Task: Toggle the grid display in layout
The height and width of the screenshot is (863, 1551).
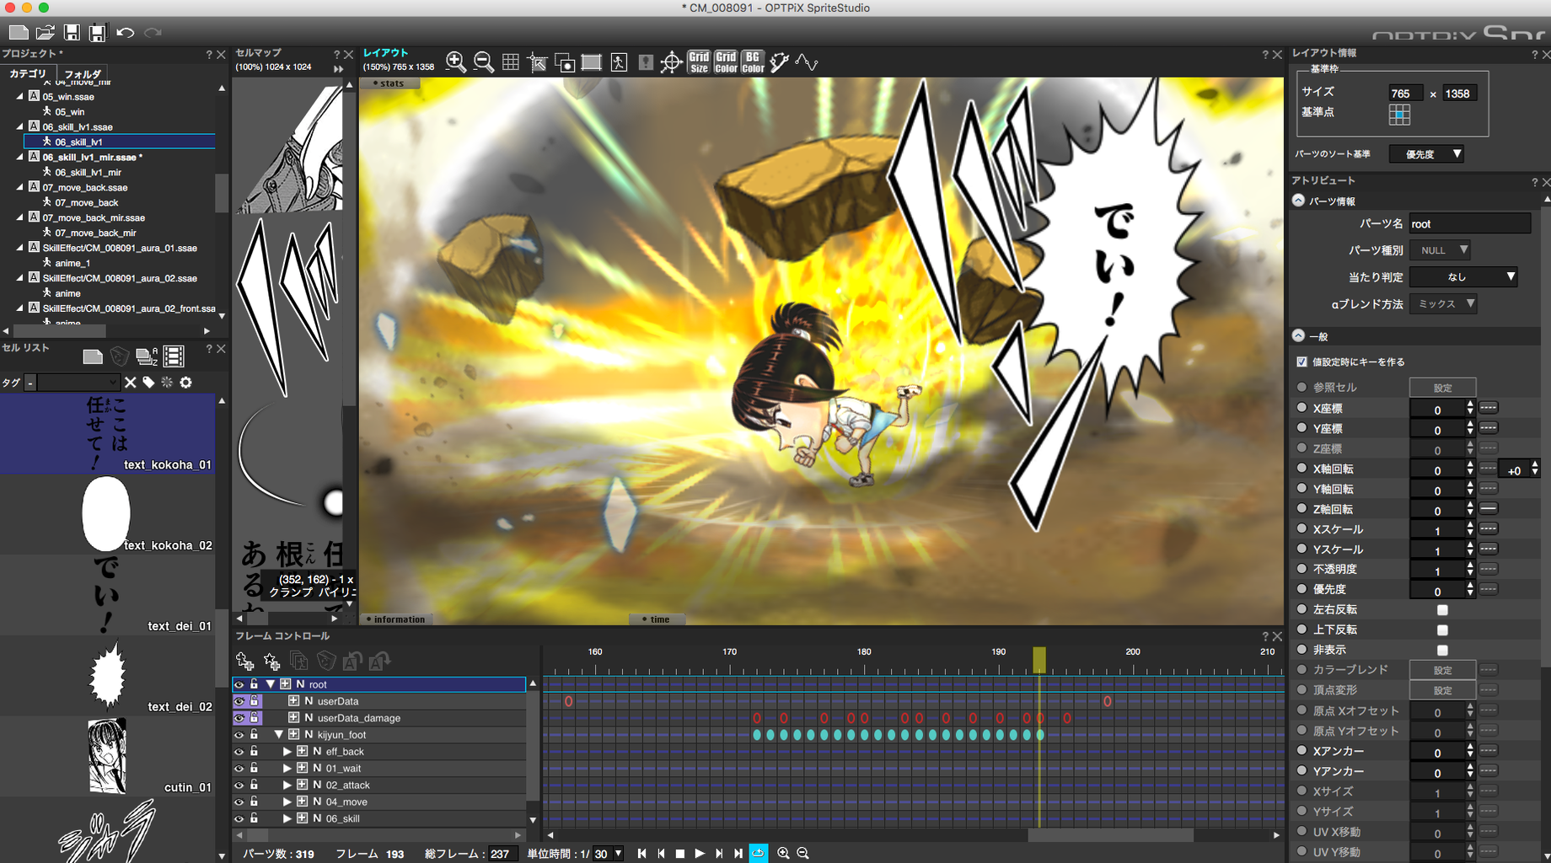Action: click(x=511, y=62)
